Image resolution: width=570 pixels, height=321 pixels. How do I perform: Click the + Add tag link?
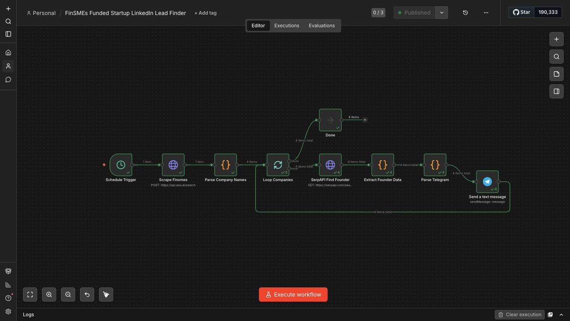[x=205, y=13]
